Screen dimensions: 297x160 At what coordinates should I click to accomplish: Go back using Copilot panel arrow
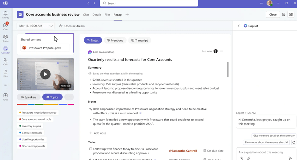pos(239,26)
